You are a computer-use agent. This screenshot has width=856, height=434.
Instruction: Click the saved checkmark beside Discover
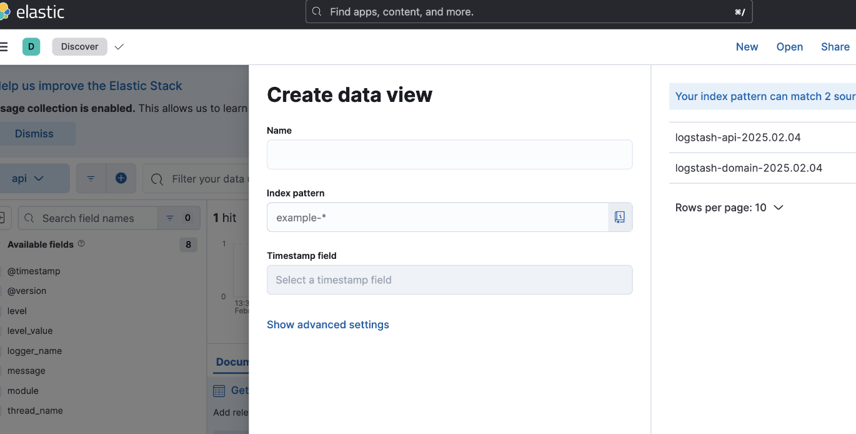tap(119, 47)
